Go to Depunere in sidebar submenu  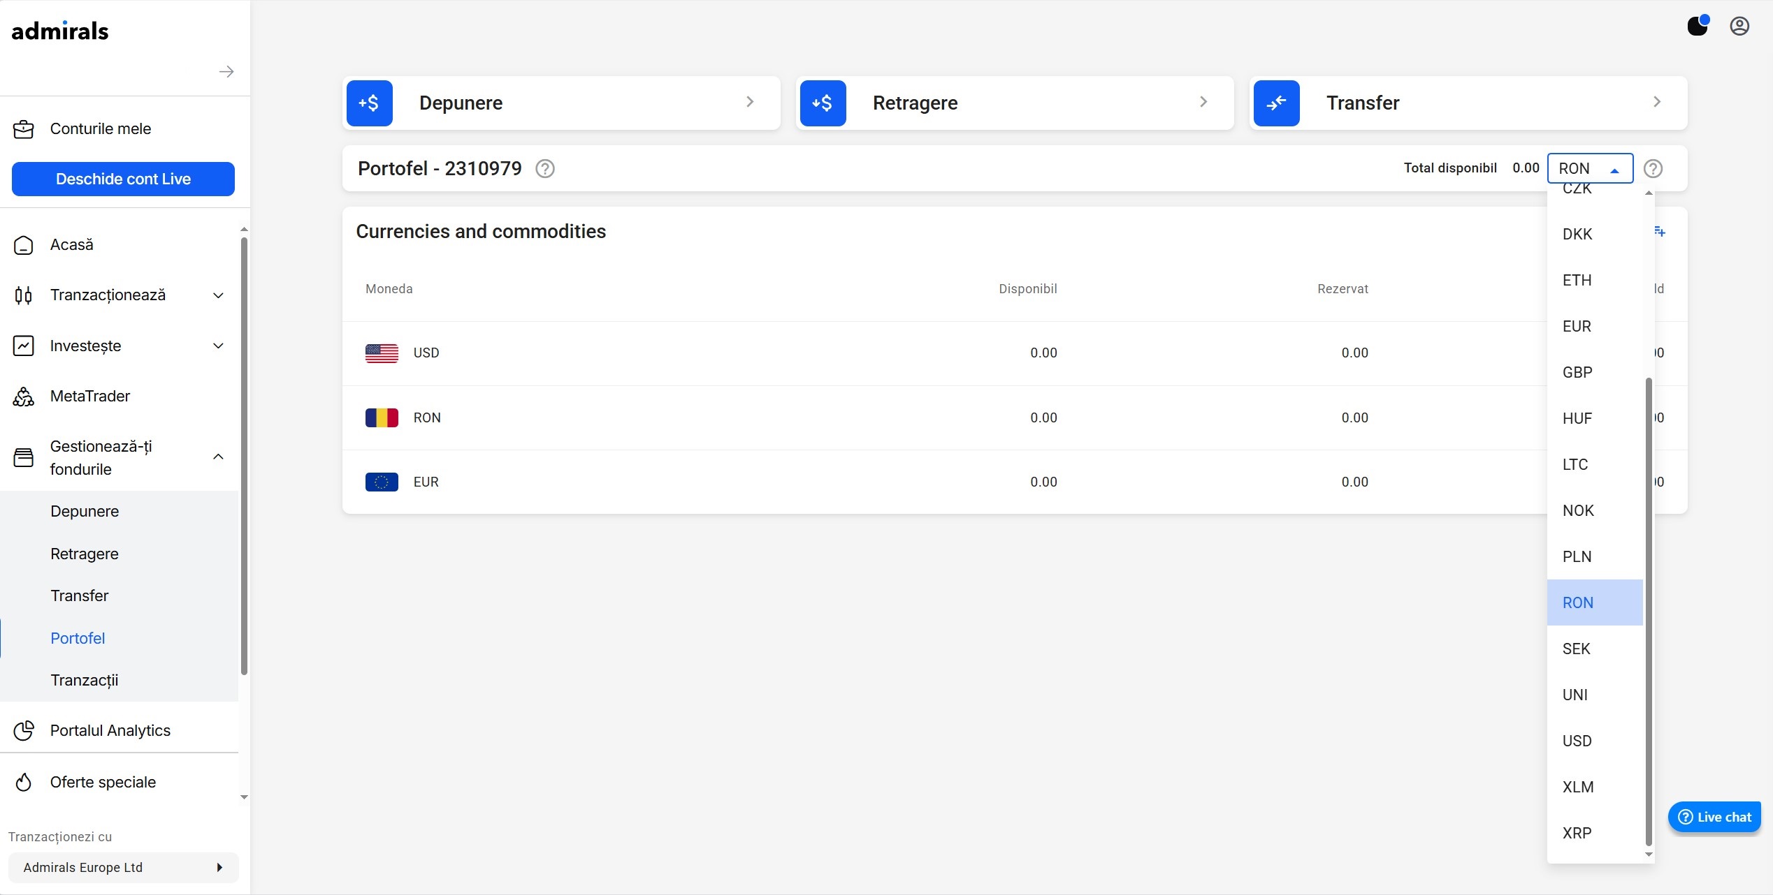tap(85, 512)
